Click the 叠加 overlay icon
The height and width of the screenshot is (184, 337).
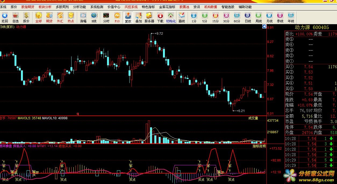[x=139, y=17]
